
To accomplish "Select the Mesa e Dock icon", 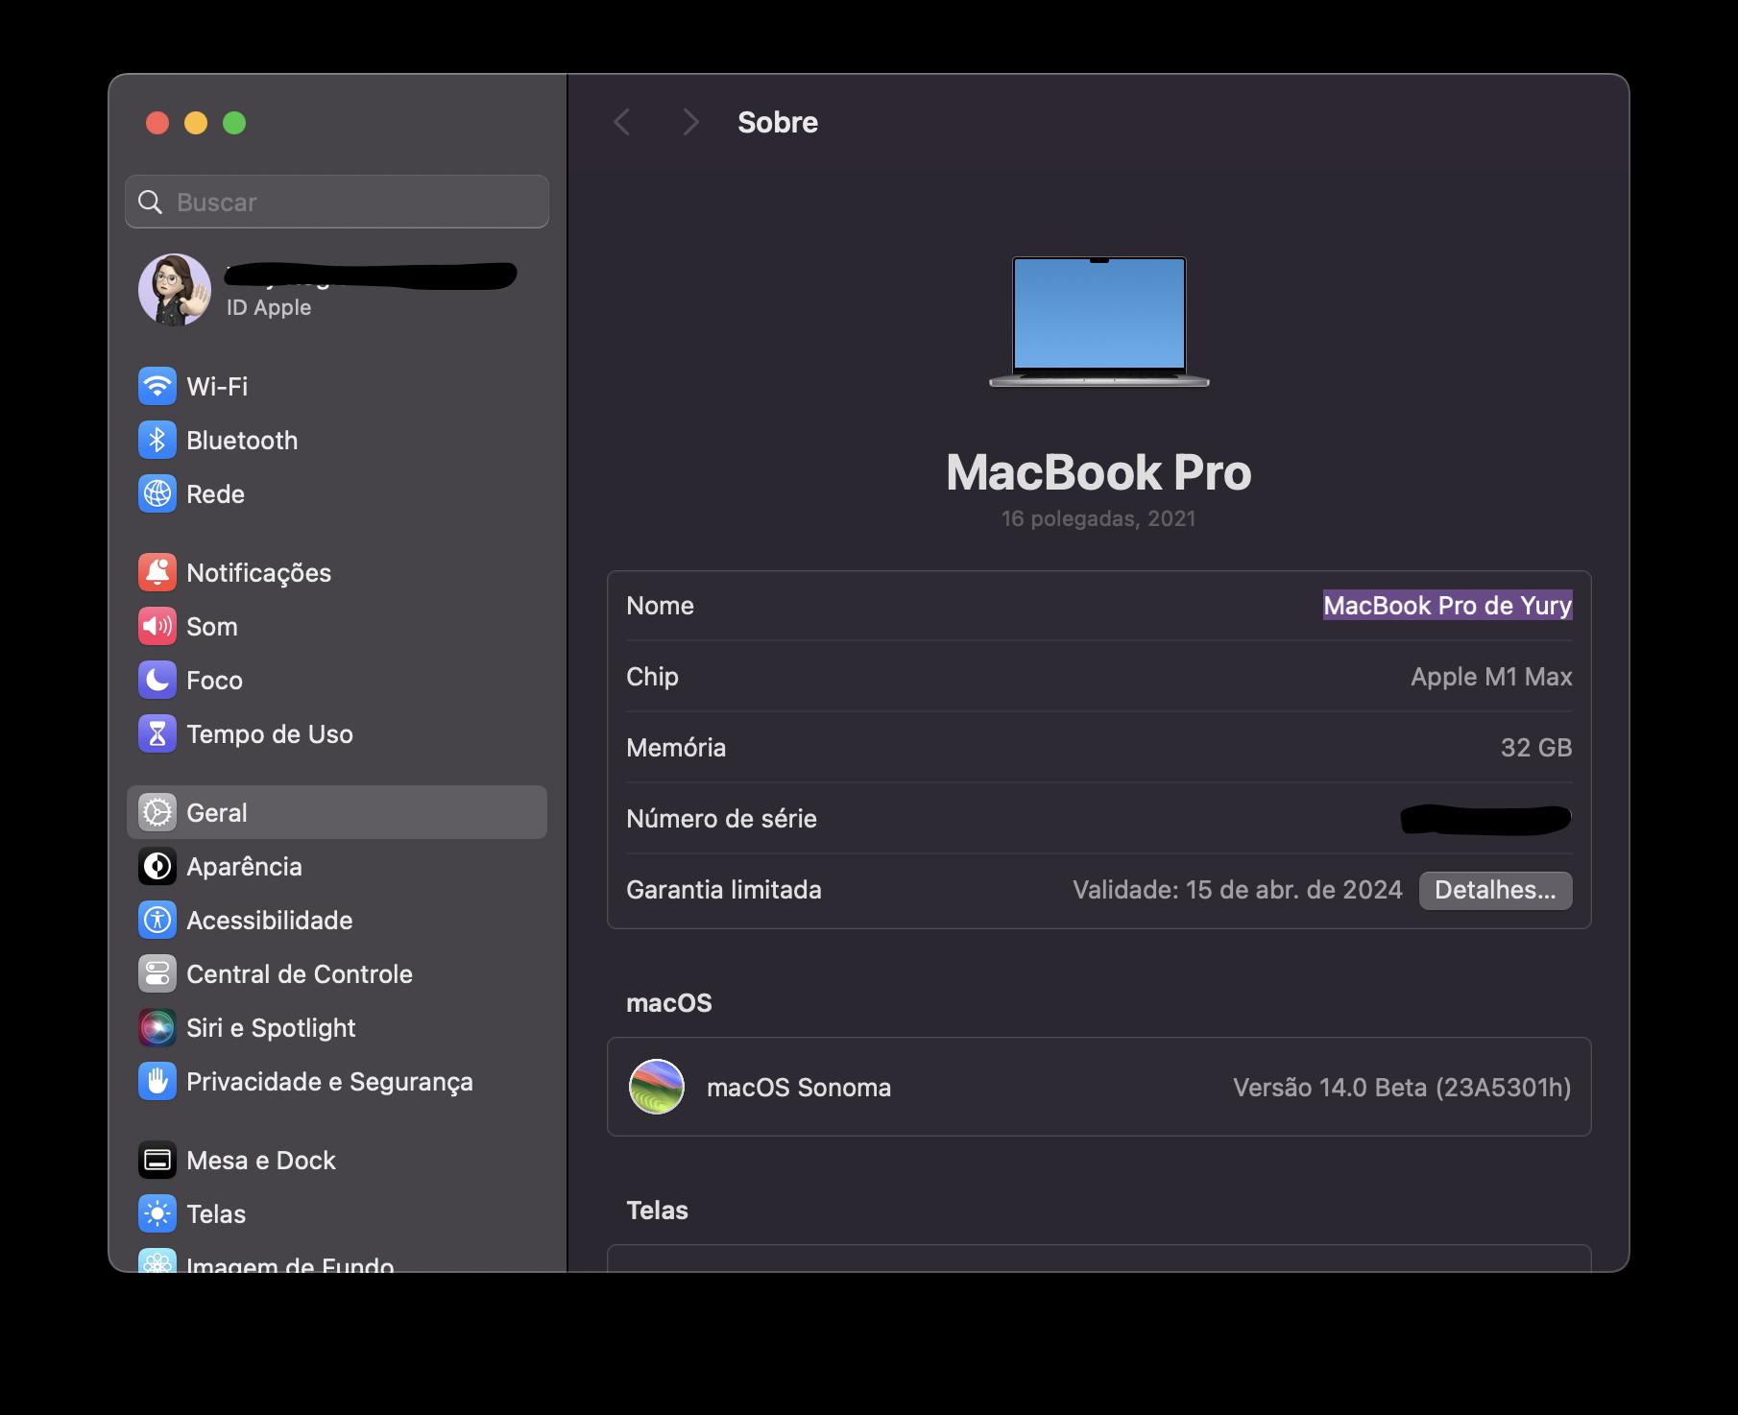I will (157, 1161).
